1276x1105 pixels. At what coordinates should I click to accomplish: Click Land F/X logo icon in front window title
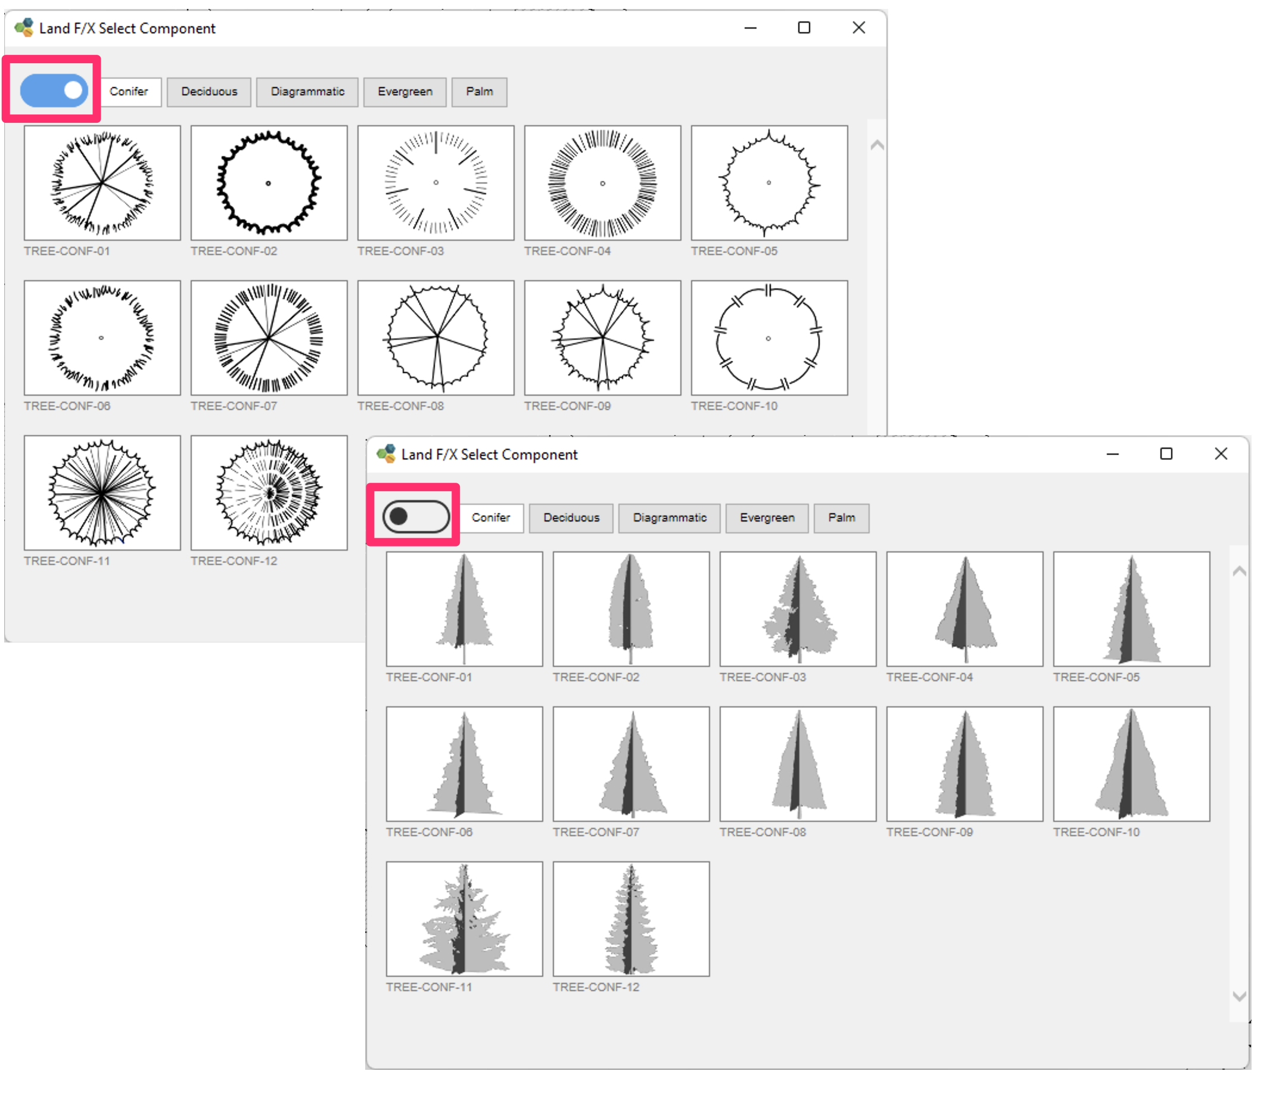click(x=387, y=454)
